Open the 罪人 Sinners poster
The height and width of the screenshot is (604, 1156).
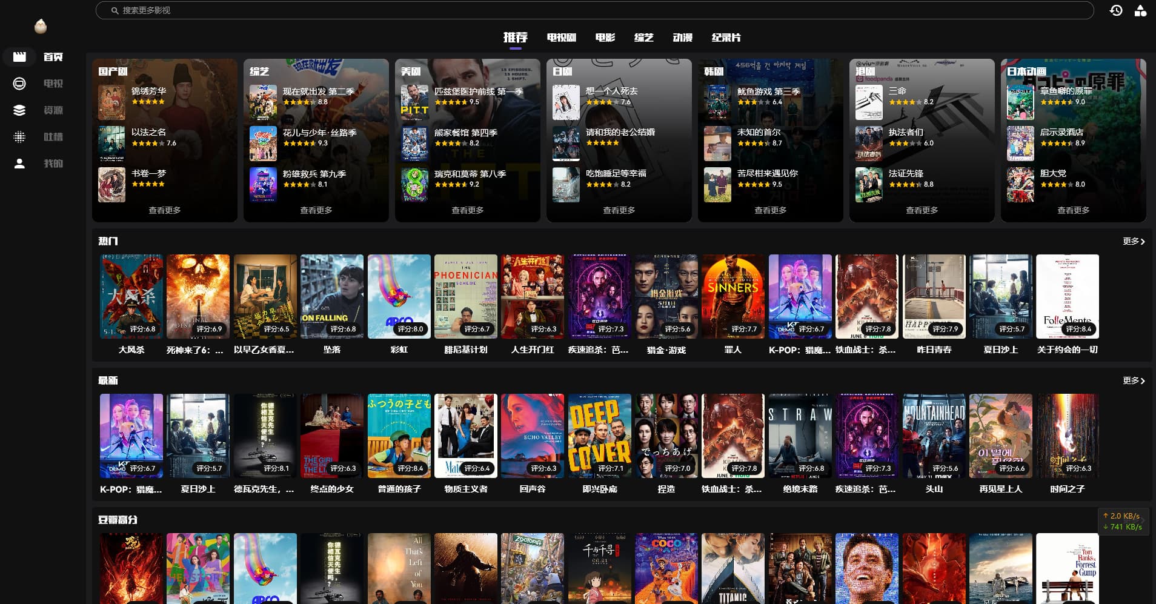point(733,296)
